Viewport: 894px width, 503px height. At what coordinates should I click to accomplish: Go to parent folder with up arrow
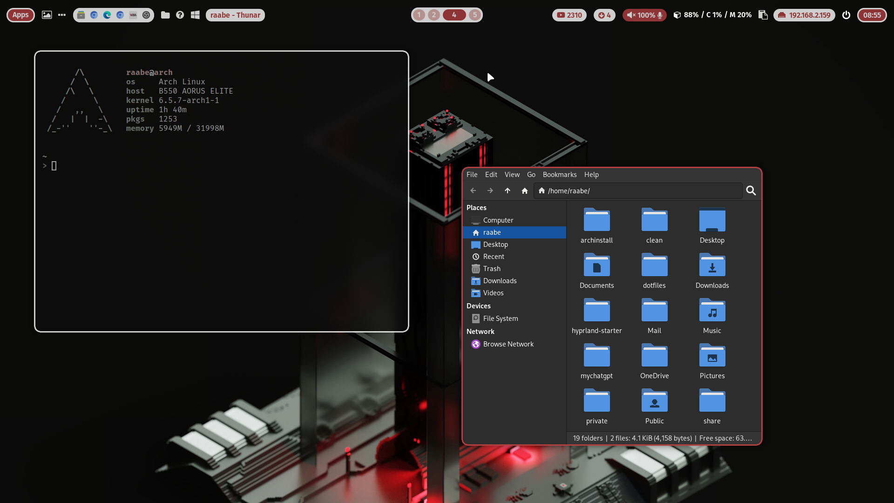(x=508, y=191)
